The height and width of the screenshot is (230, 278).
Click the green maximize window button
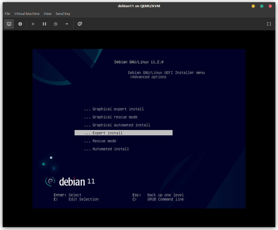pos(262,6)
